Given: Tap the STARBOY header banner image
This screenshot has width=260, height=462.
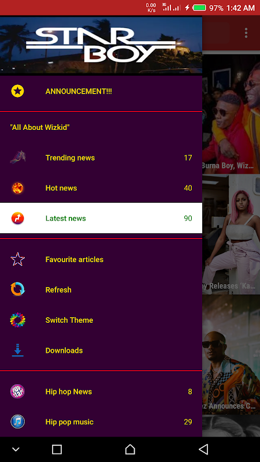Looking at the screenshot, I should [x=101, y=45].
